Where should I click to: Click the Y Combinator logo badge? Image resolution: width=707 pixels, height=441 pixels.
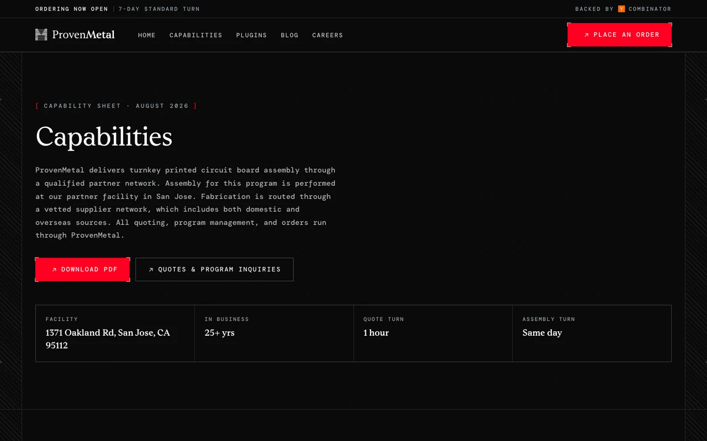(621, 9)
